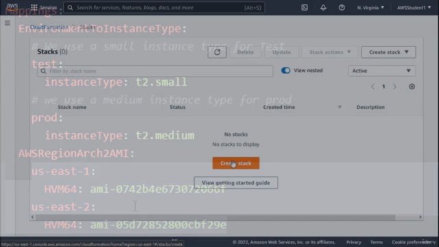Expand the Stack actions dropdown
Viewport: 439px width, 247px height.
330,52
